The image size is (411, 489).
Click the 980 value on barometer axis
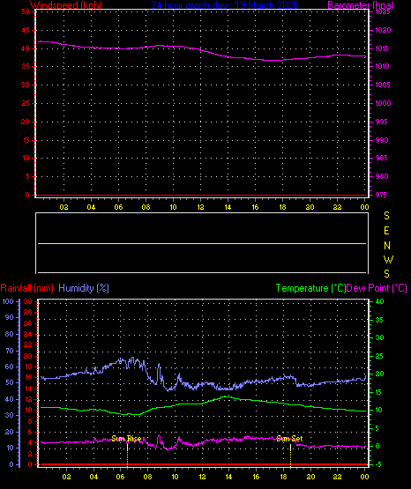pyautogui.click(x=382, y=176)
